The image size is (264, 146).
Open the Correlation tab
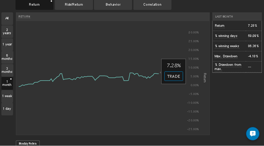(152, 5)
